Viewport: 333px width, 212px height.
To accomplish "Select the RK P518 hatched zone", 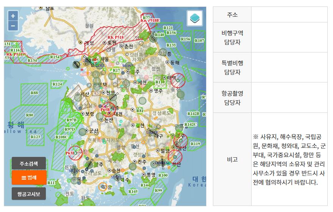I will 116,37.
